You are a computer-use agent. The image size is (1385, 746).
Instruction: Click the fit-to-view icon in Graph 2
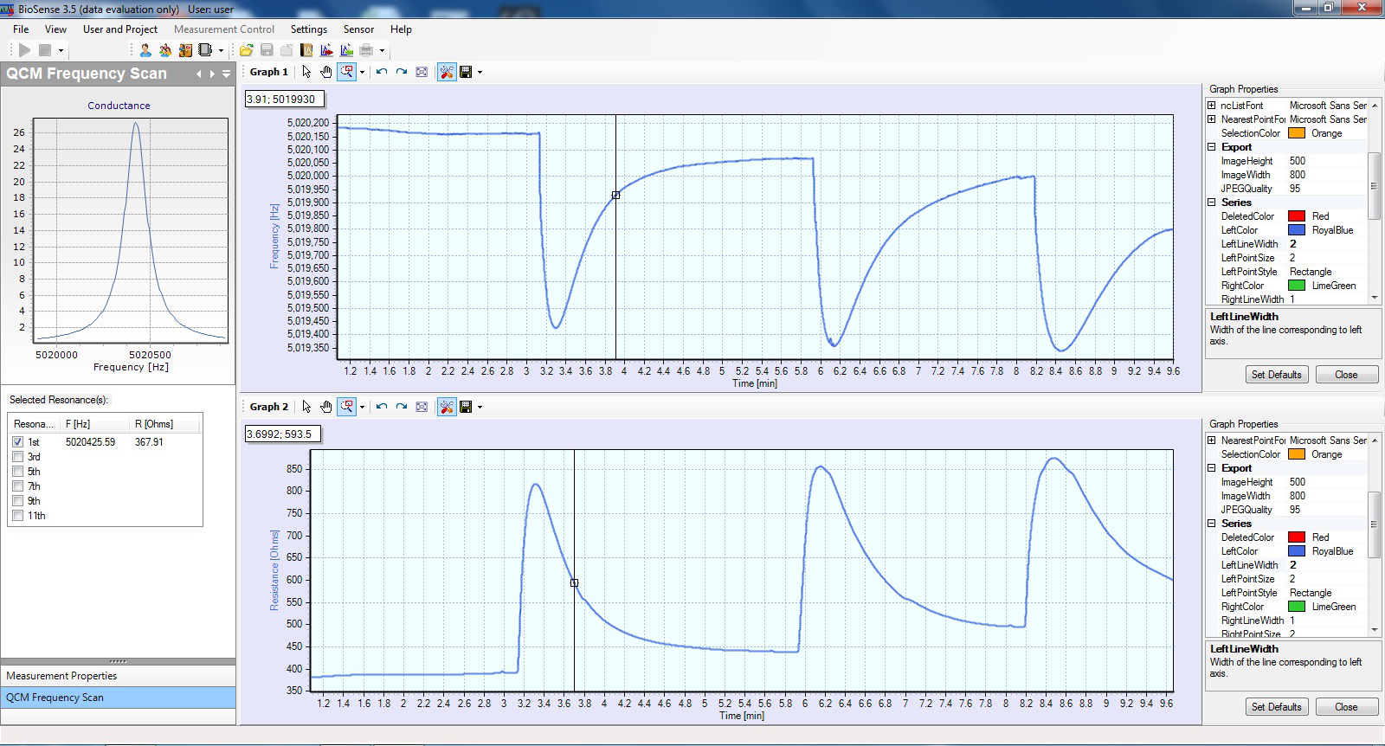pos(422,407)
